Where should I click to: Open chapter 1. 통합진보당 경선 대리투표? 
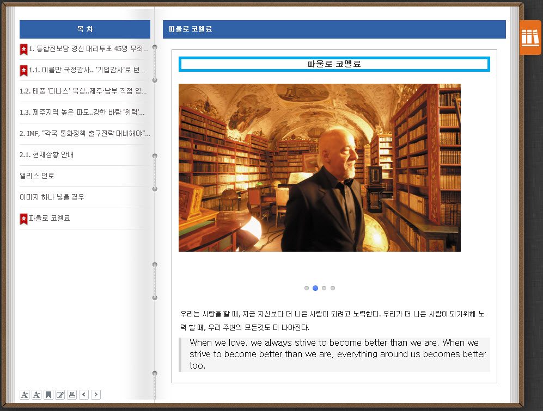click(x=89, y=49)
